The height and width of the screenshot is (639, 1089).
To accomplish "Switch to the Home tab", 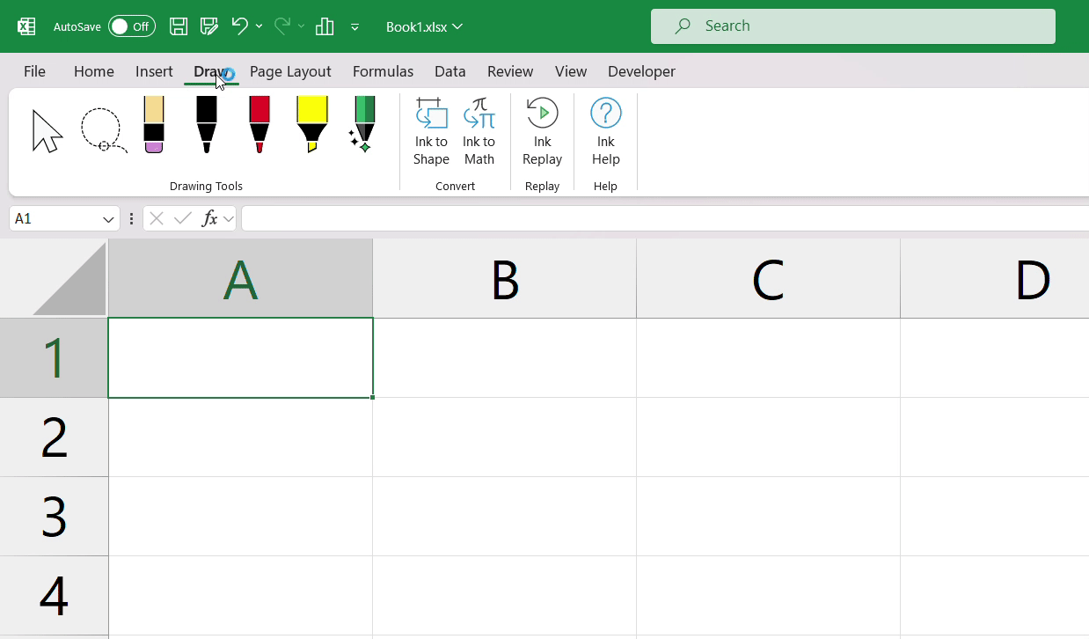I will (94, 71).
